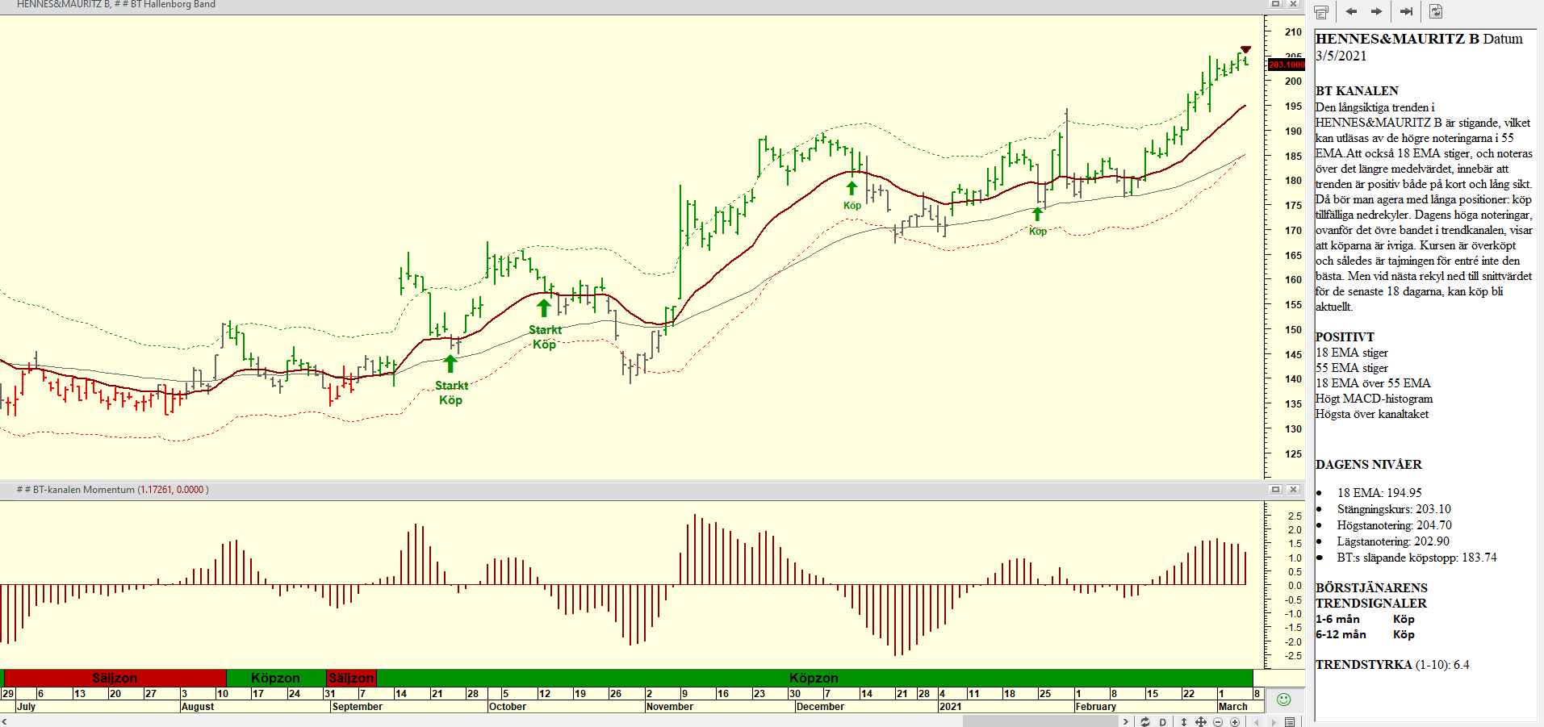Screen dimensions: 1544x727
Task: Click the POSITIVT heading in report
Action: 1345,336
